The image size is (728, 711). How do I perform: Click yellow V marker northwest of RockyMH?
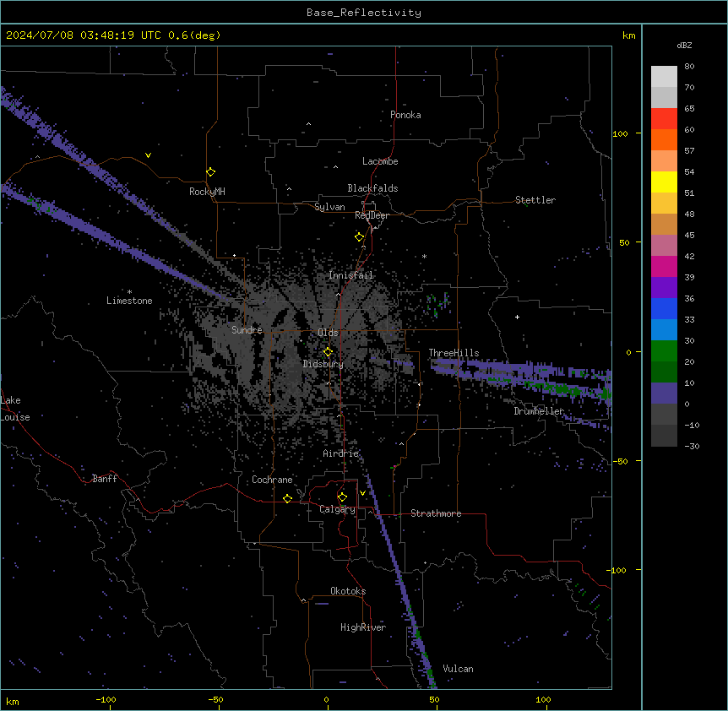pyautogui.click(x=148, y=155)
